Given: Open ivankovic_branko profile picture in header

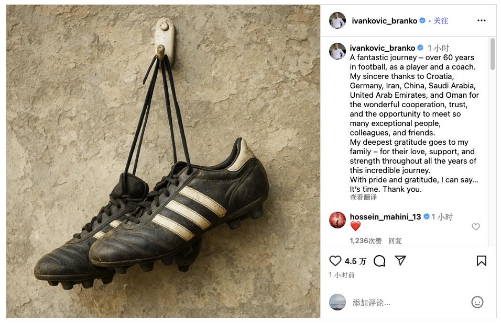Looking at the screenshot, I should [337, 20].
